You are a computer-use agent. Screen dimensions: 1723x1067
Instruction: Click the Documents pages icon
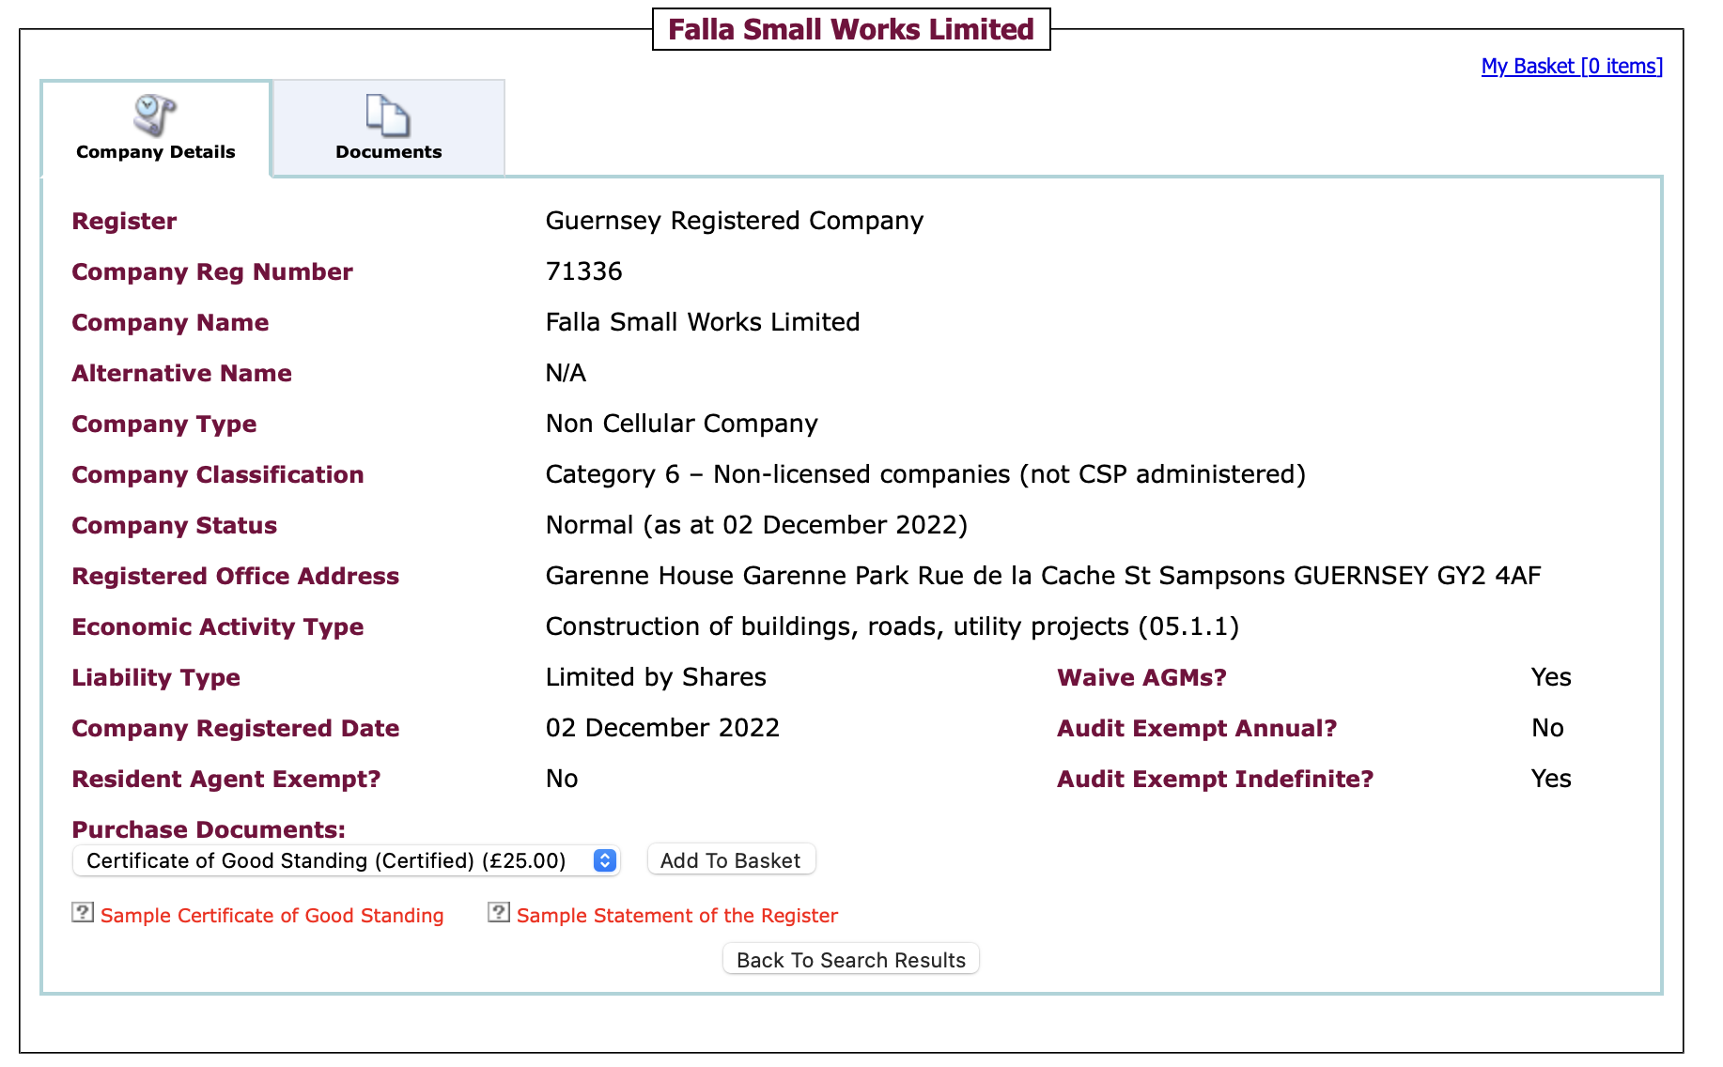[x=388, y=116]
